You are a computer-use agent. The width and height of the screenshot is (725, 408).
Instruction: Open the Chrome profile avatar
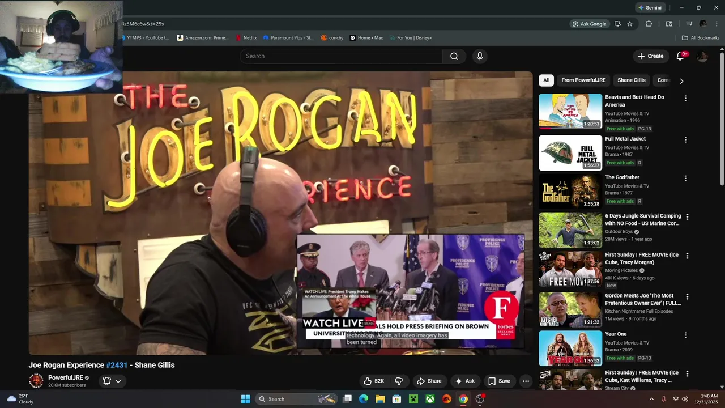(x=703, y=24)
